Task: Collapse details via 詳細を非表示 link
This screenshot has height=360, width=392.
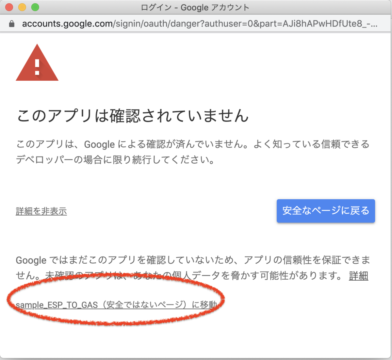Action: (41, 211)
